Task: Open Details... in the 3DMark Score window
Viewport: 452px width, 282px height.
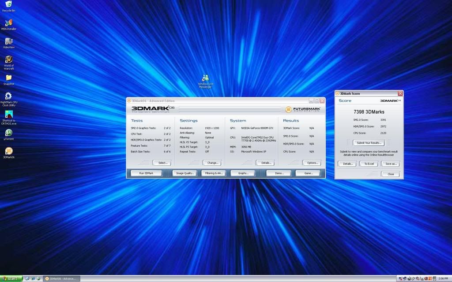Action: point(347,164)
